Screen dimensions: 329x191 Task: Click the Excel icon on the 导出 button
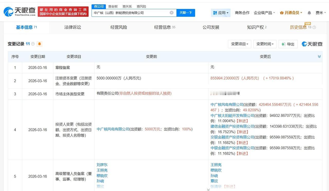click(284, 44)
